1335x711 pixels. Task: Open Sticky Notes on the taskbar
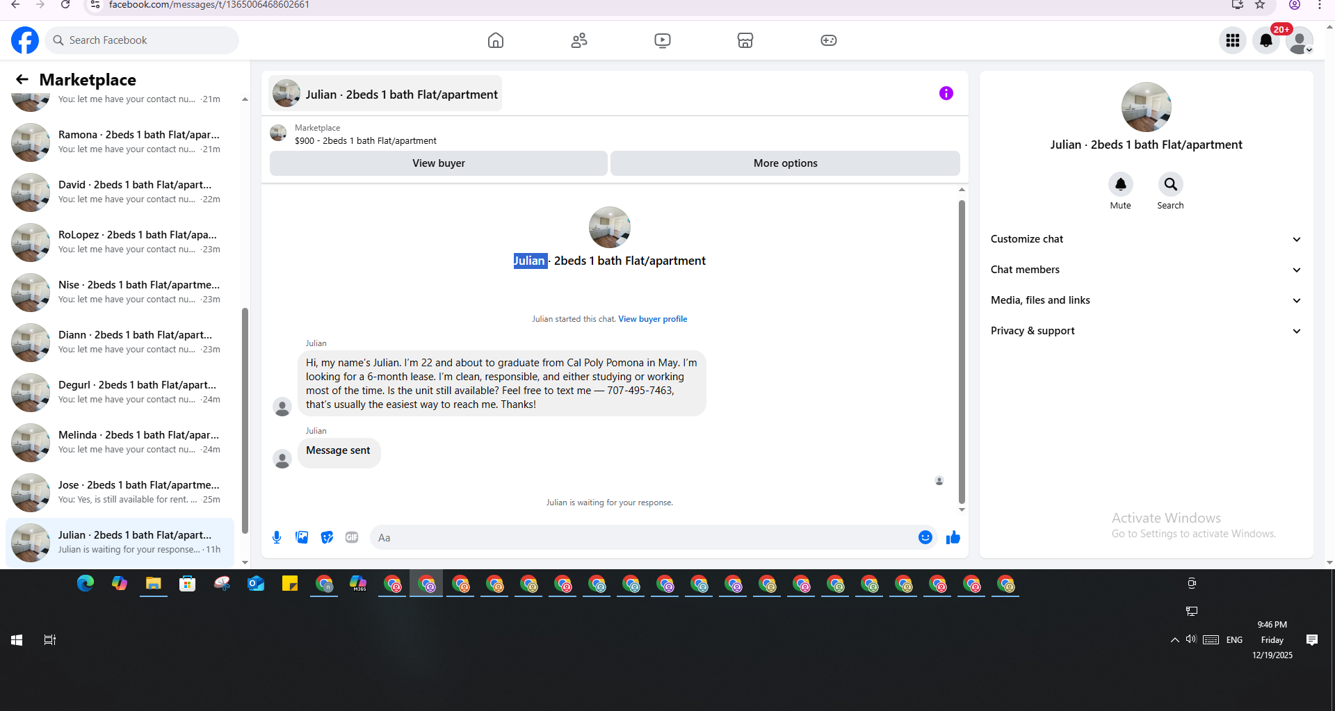290,584
